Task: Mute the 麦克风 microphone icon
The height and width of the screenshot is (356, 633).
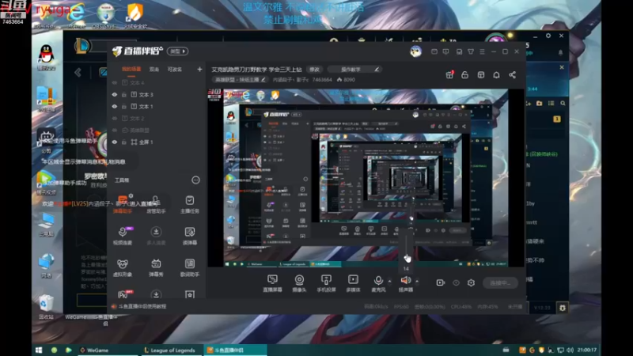Action: pyautogui.click(x=378, y=280)
